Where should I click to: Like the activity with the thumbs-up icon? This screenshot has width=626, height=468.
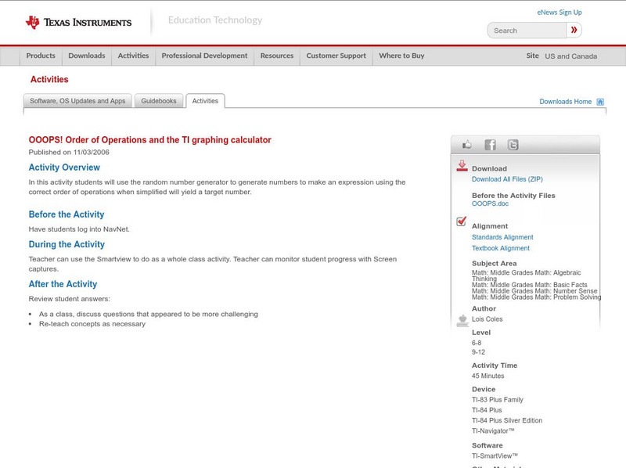pos(466,145)
